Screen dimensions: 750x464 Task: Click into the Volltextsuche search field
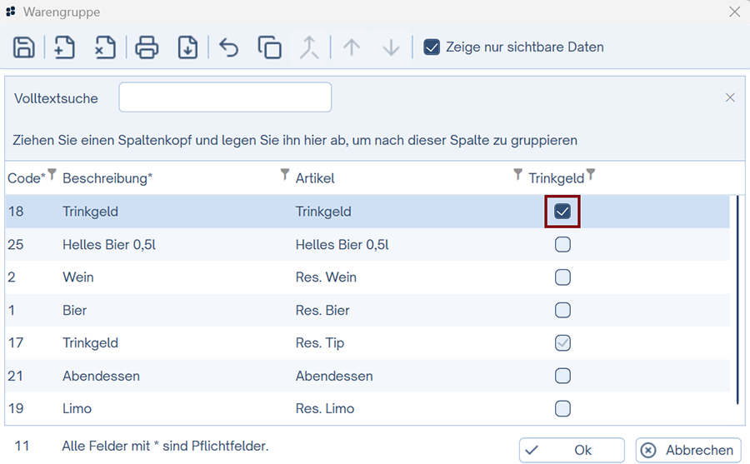[225, 97]
